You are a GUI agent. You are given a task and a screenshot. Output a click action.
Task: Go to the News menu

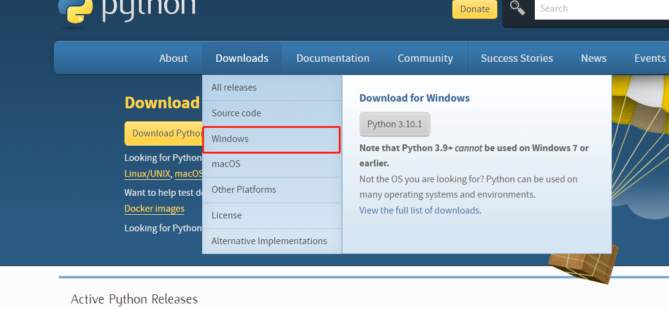coord(594,58)
